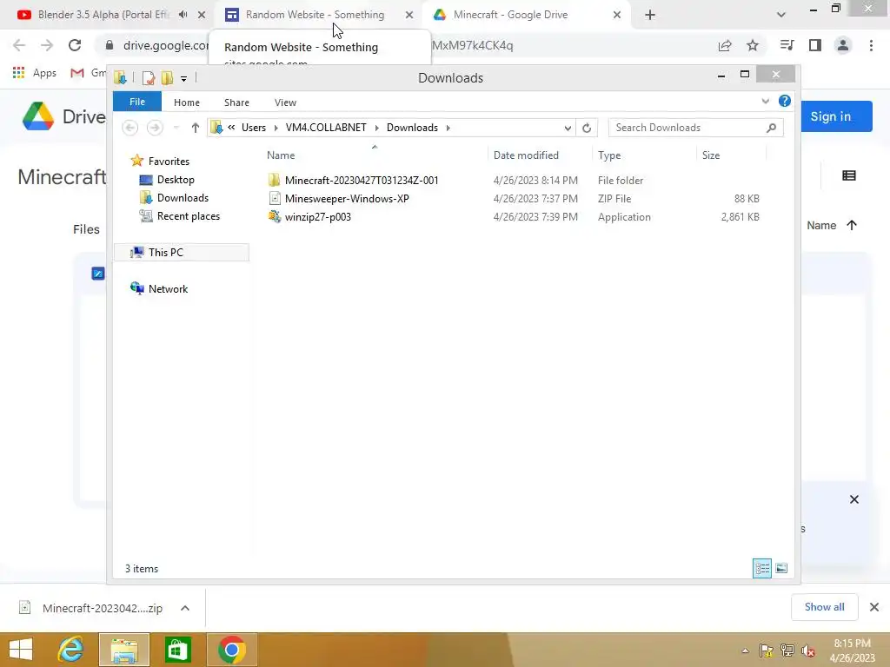Expand the ribbon with the chevron
The image size is (890, 667).
click(765, 101)
